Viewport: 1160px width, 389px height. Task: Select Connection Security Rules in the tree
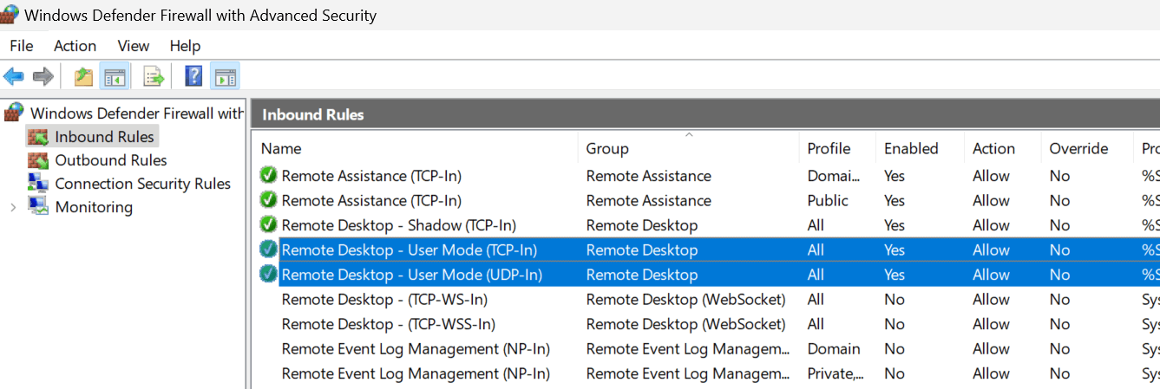click(x=143, y=184)
